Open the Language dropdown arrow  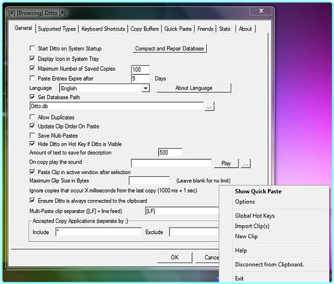click(x=145, y=88)
